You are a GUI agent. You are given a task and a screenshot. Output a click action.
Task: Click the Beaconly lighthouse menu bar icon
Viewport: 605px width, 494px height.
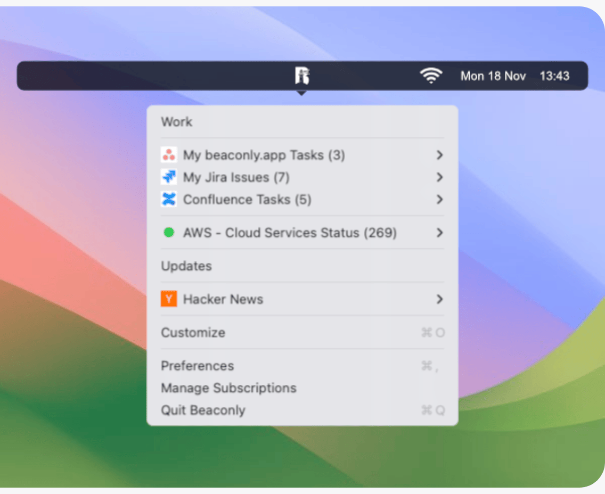(302, 76)
